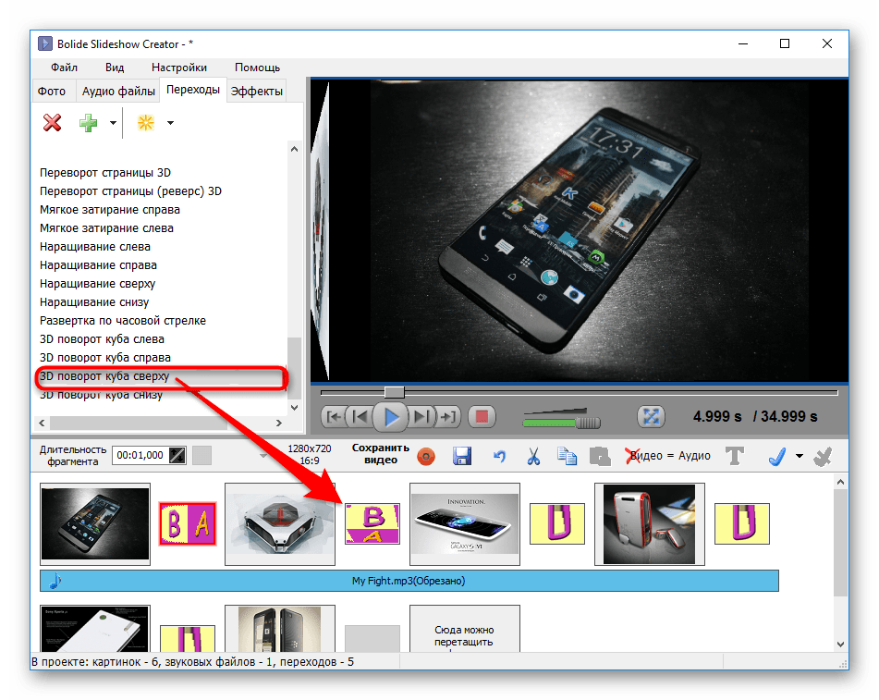This screenshot has width=879, height=700.
Task: Click the blue Play button
Action: coord(391,417)
